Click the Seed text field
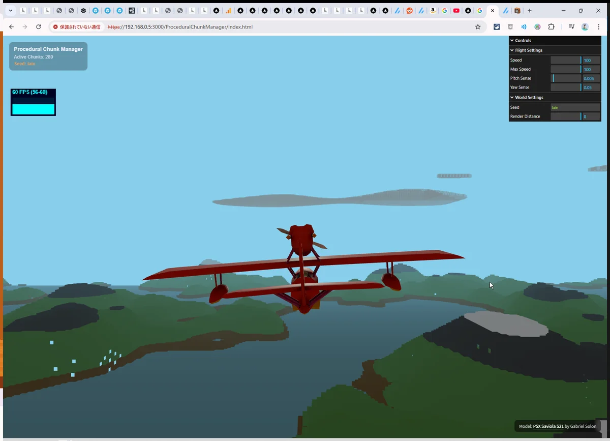The height and width of the screenshot is (441, 610). tap(575, 107)
